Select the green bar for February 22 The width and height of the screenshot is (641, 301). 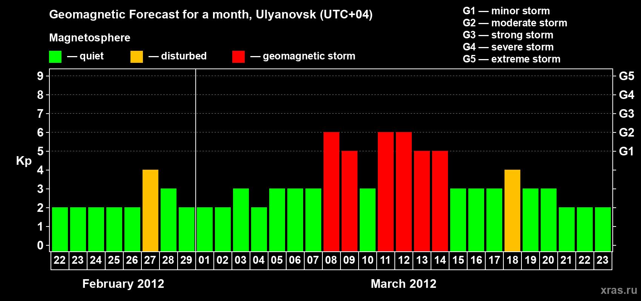[x=60, y=229]
